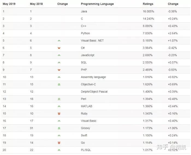
Task: Click the red down arrow beside C#
Action: (59, 48)
